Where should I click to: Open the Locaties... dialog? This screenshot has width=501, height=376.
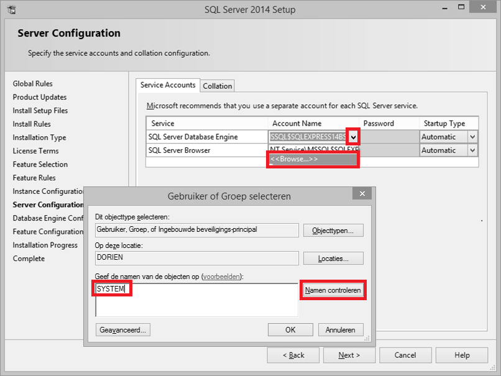click(333, 259)
